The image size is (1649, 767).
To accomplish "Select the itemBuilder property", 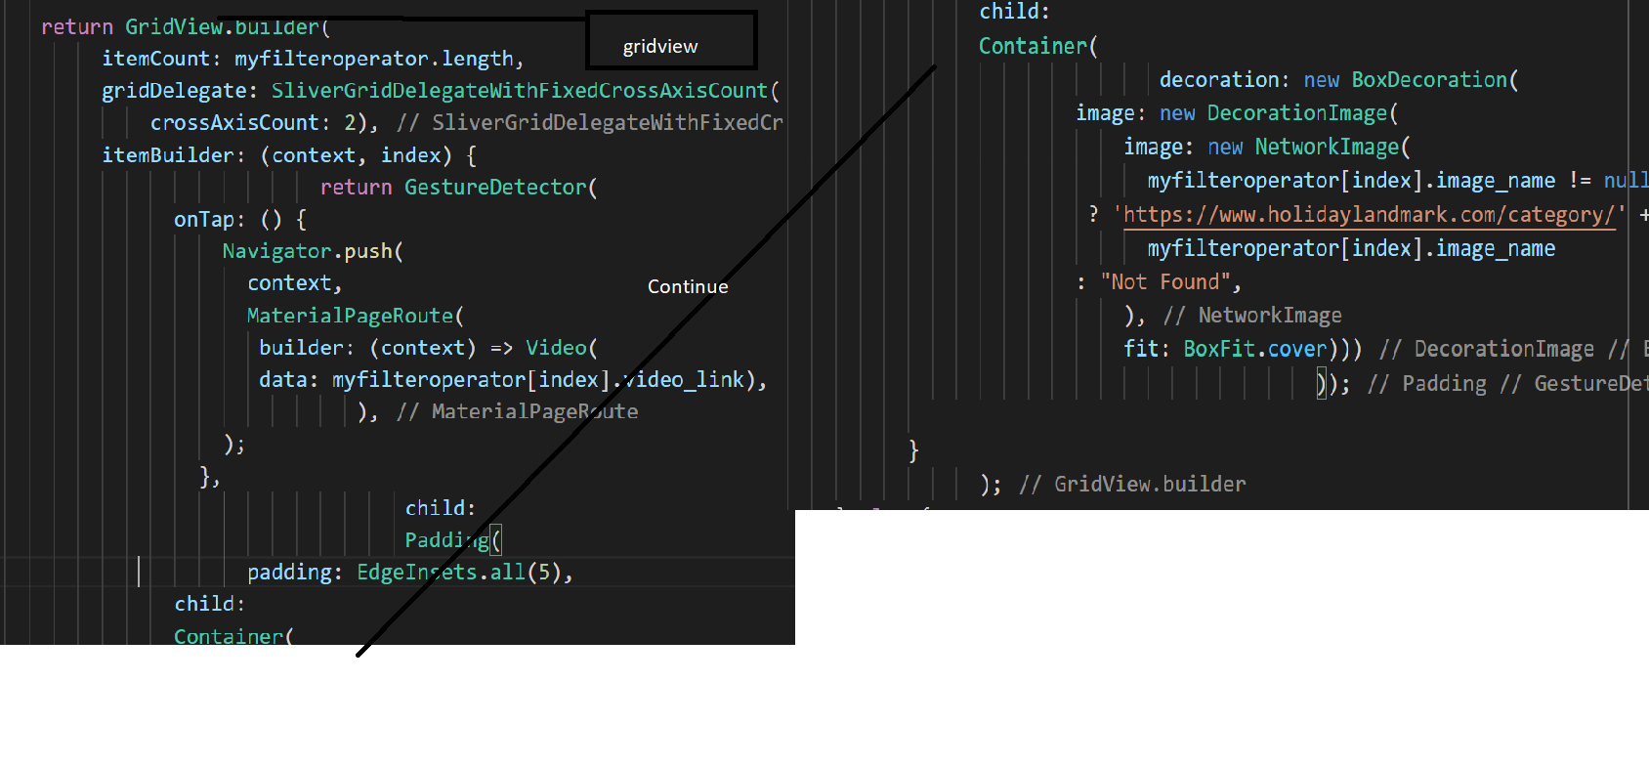I will click(168, 155).
